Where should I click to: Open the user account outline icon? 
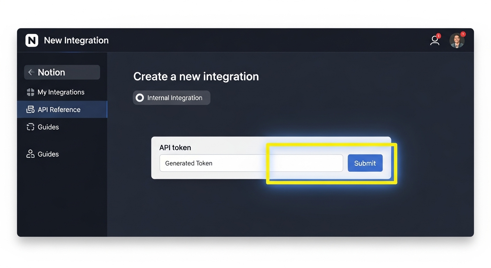pos(435,41)
